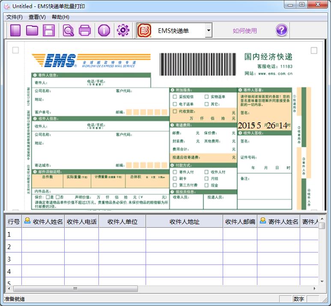Screen dimensions: 331x306
Task: Select row 3 header in the grid
Action: [x=14, y=259]
